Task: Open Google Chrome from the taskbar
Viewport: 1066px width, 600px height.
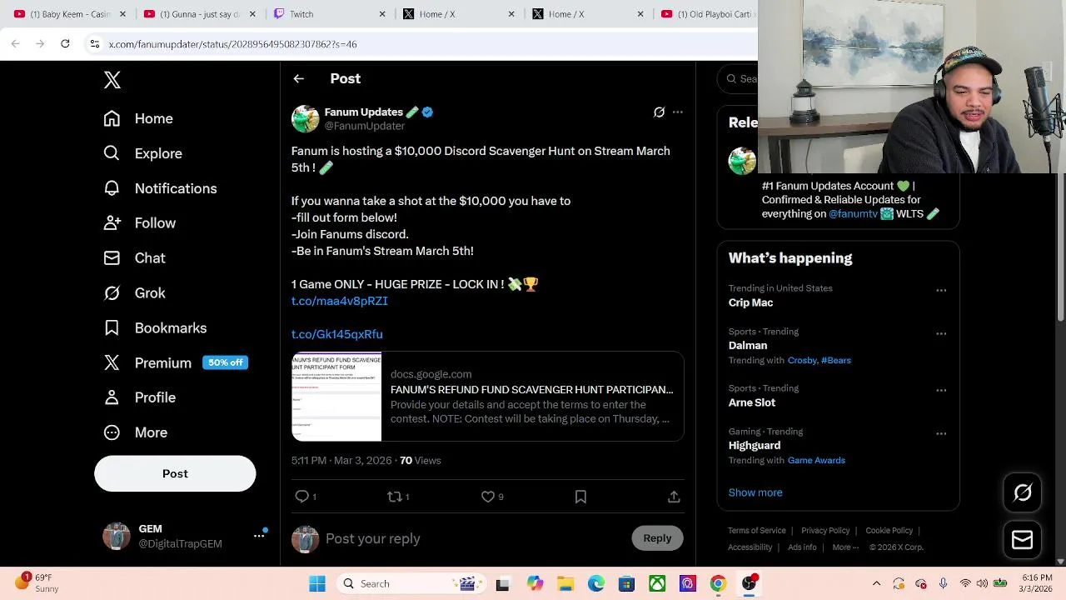Action: click(718, 584)
